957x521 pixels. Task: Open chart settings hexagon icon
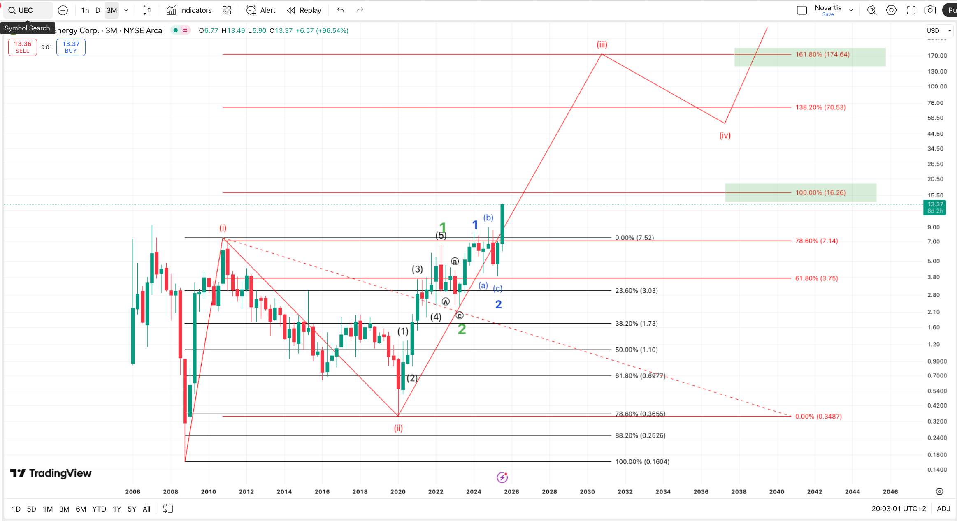[x=891, y=10]
